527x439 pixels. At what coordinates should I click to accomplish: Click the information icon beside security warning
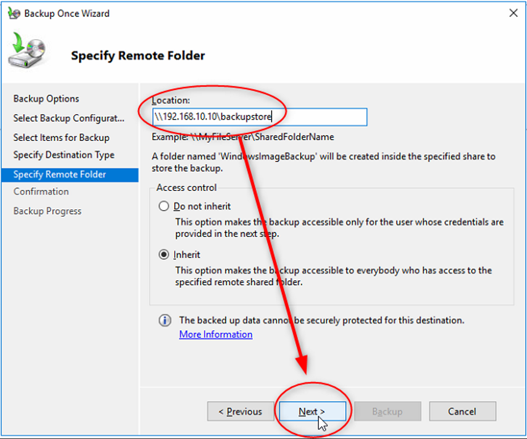[x=165, y=321]
